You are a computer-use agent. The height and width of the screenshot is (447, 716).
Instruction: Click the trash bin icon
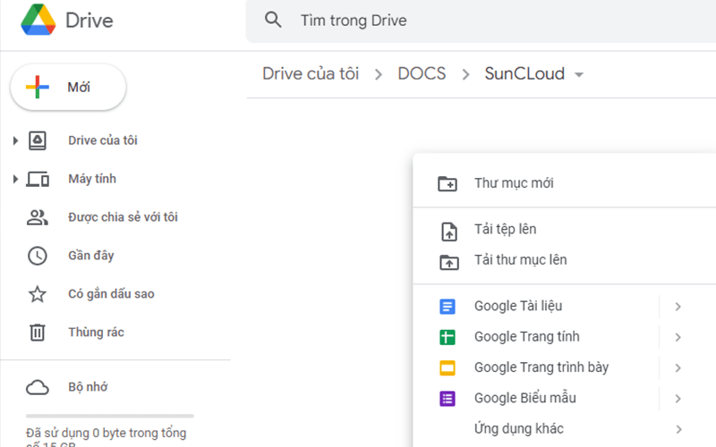point(38,332)
